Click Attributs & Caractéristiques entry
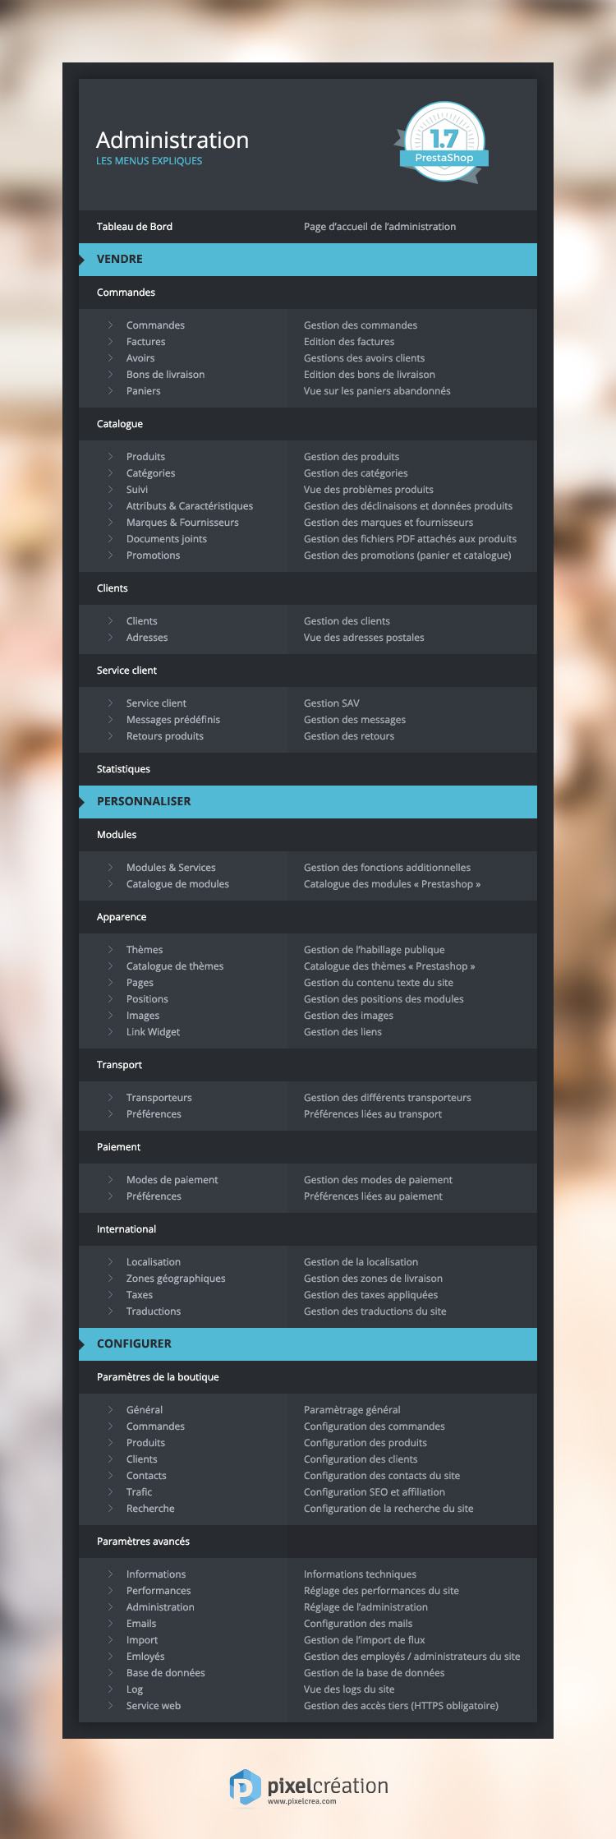Image resolution: width=616 pixels, height=1839 pixels. click(190, 506)
